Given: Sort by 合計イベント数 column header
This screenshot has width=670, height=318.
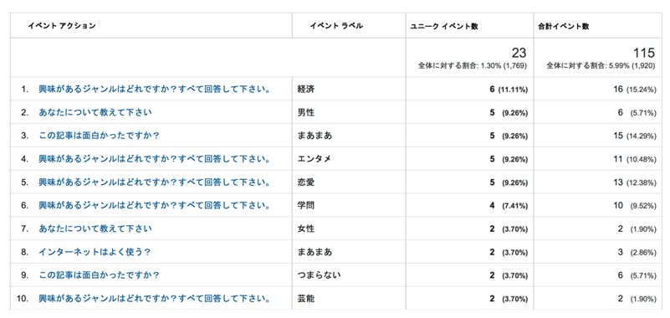Looking at the screenshot, I should pos(564,26).
